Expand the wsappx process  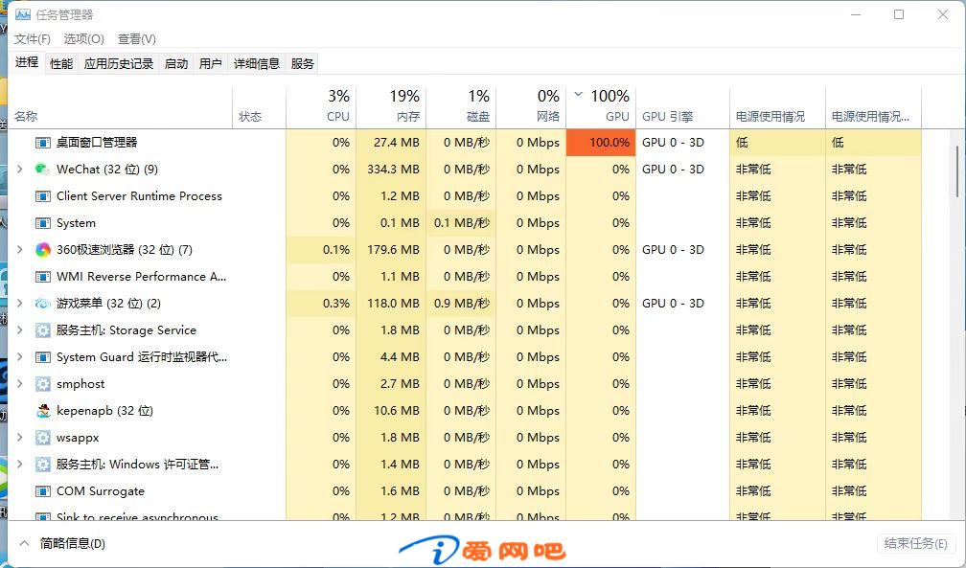20,438
